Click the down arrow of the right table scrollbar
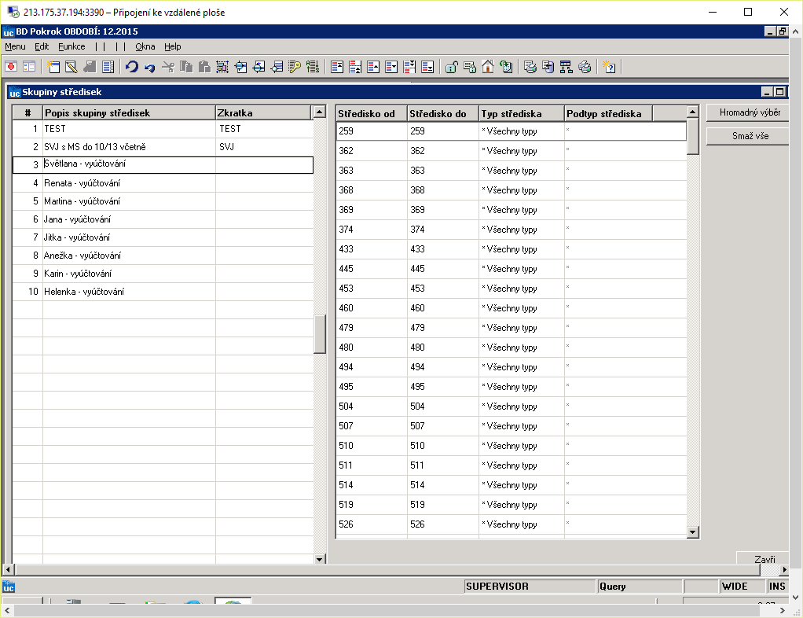The image size is (803, 618). [x=693, y=532]
